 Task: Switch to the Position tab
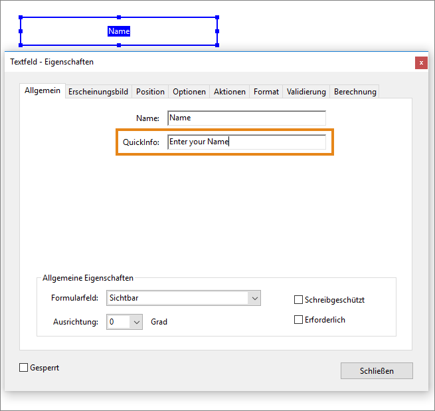150,92
